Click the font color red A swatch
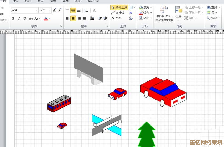The height and width of the screenshot is (147, 224). coord(46,19)
